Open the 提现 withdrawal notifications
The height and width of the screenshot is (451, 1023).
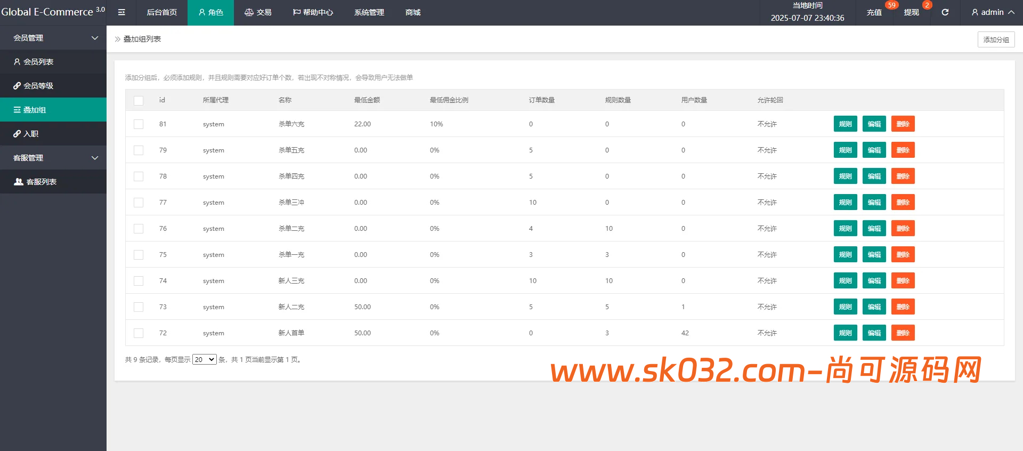pos(912,12)
